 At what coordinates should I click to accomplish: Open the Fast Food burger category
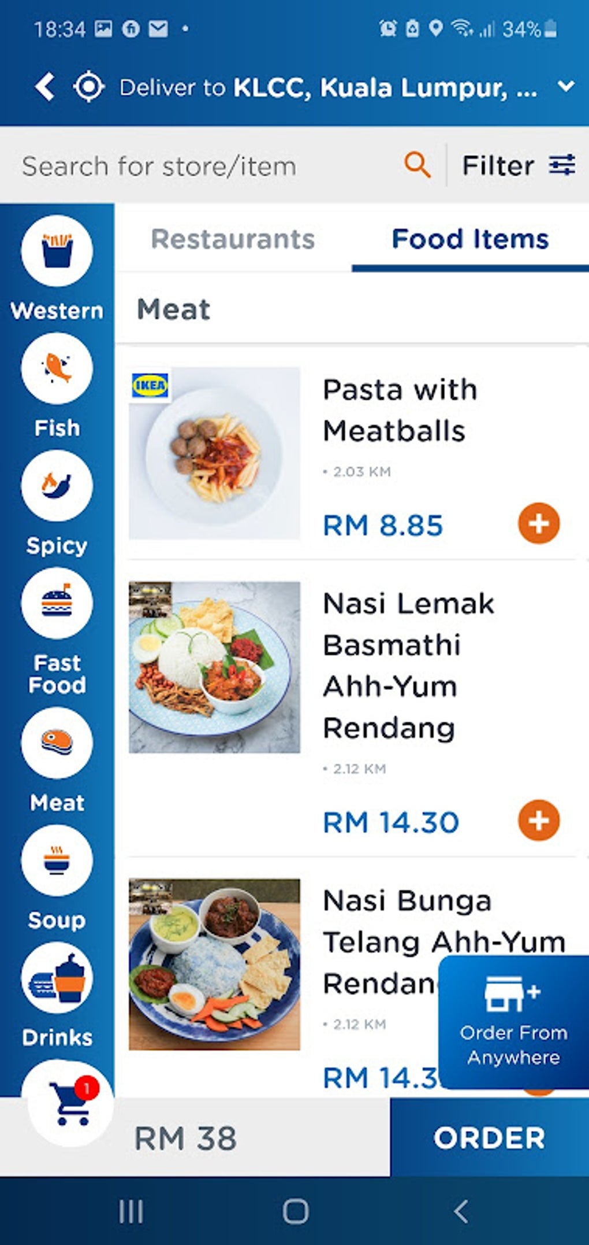coord(57,603)
